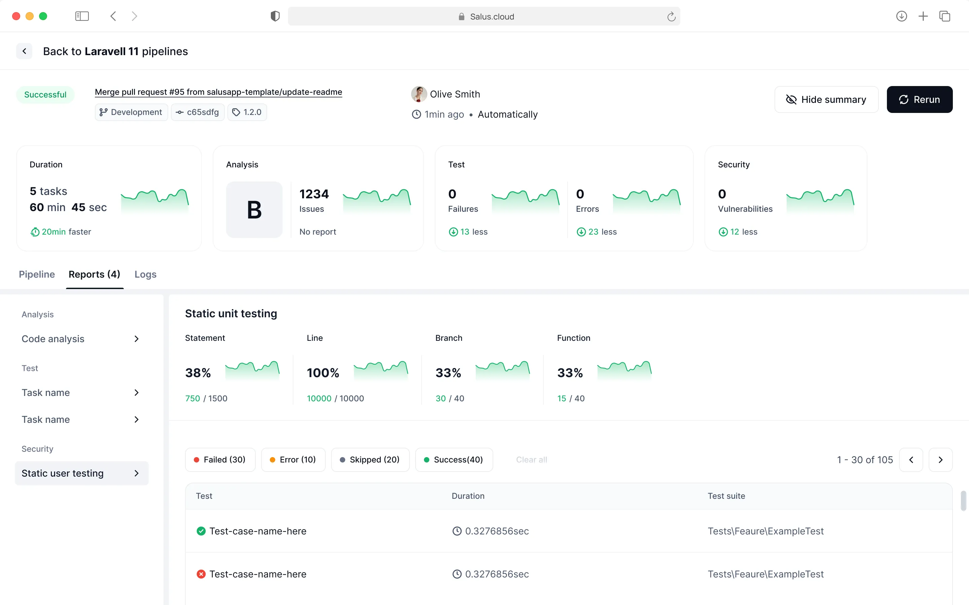Expand Static user testing item
969x605 pixels.
coord(82,473)
